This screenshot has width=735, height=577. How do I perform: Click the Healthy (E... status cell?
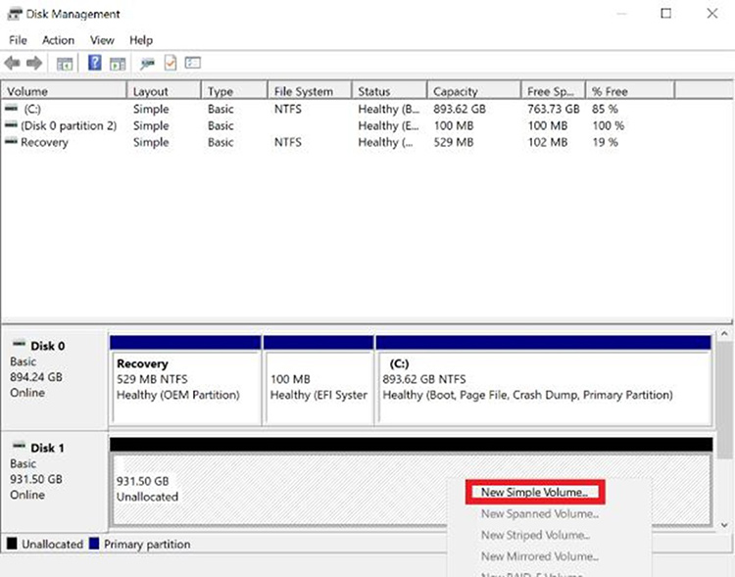click(389, 125)
